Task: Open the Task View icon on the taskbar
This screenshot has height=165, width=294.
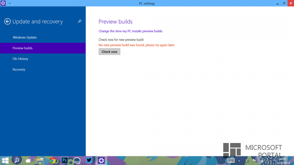Action: click(28, 161)
